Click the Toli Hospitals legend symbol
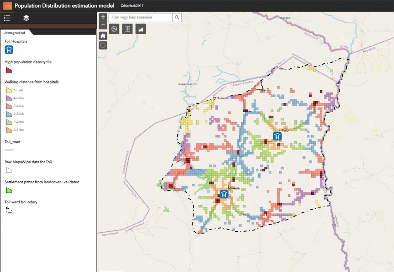 [x=9, y=50]
